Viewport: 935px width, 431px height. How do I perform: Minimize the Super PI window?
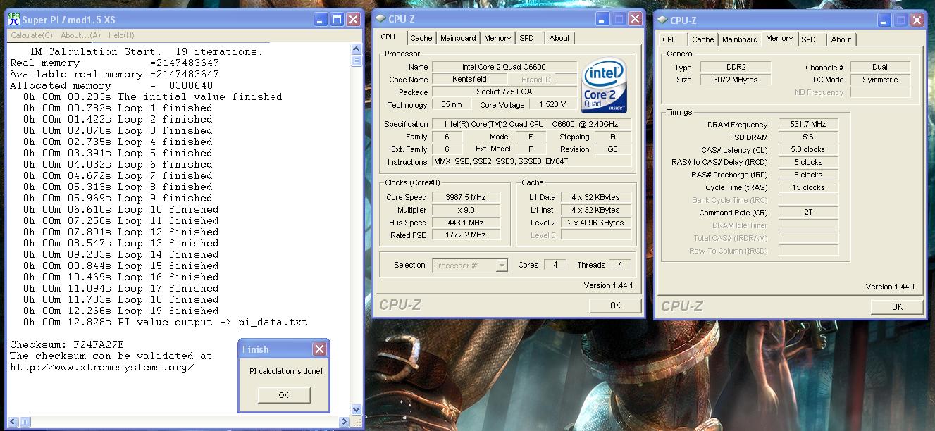click(x=321, y=20)
